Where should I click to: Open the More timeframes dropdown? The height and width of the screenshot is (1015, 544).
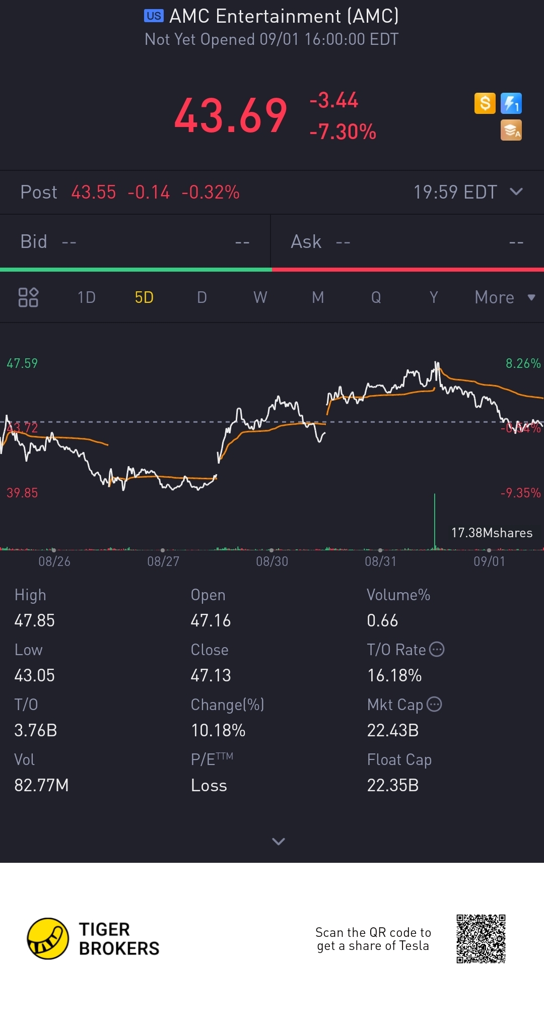click(505, 297)
